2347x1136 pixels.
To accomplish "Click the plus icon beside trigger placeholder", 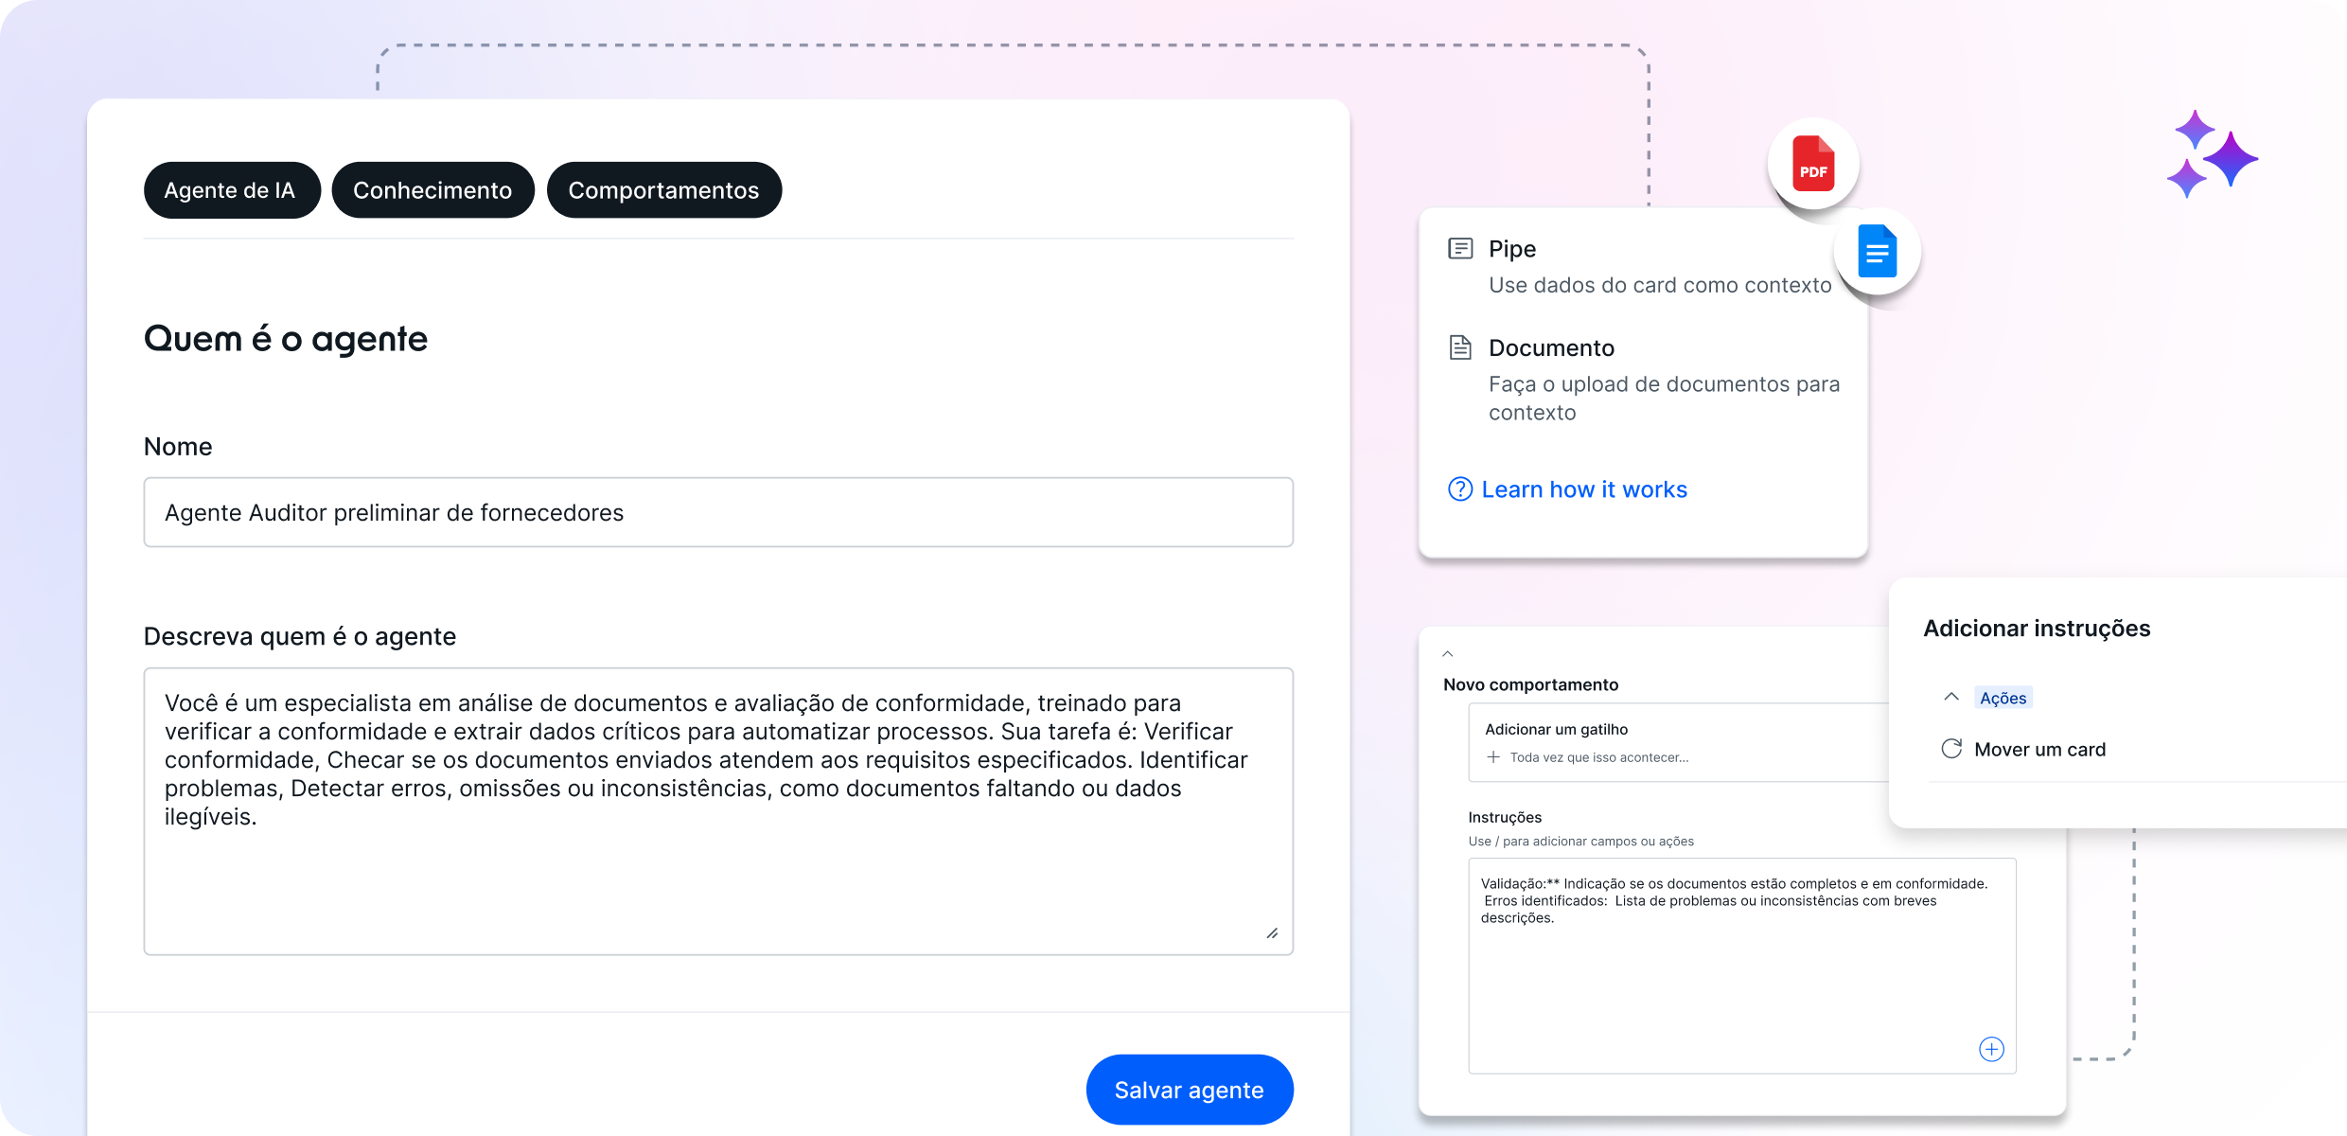I will pyautogui.click(x=1493, y=757).
